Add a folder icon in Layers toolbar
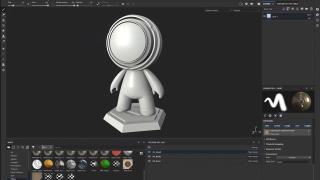 click(x=306, y=9)
